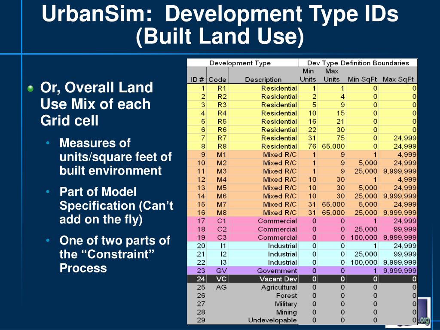The image size is (440, 330).
Task: Select code cell "M3"
Action: (x=217, y=171)
